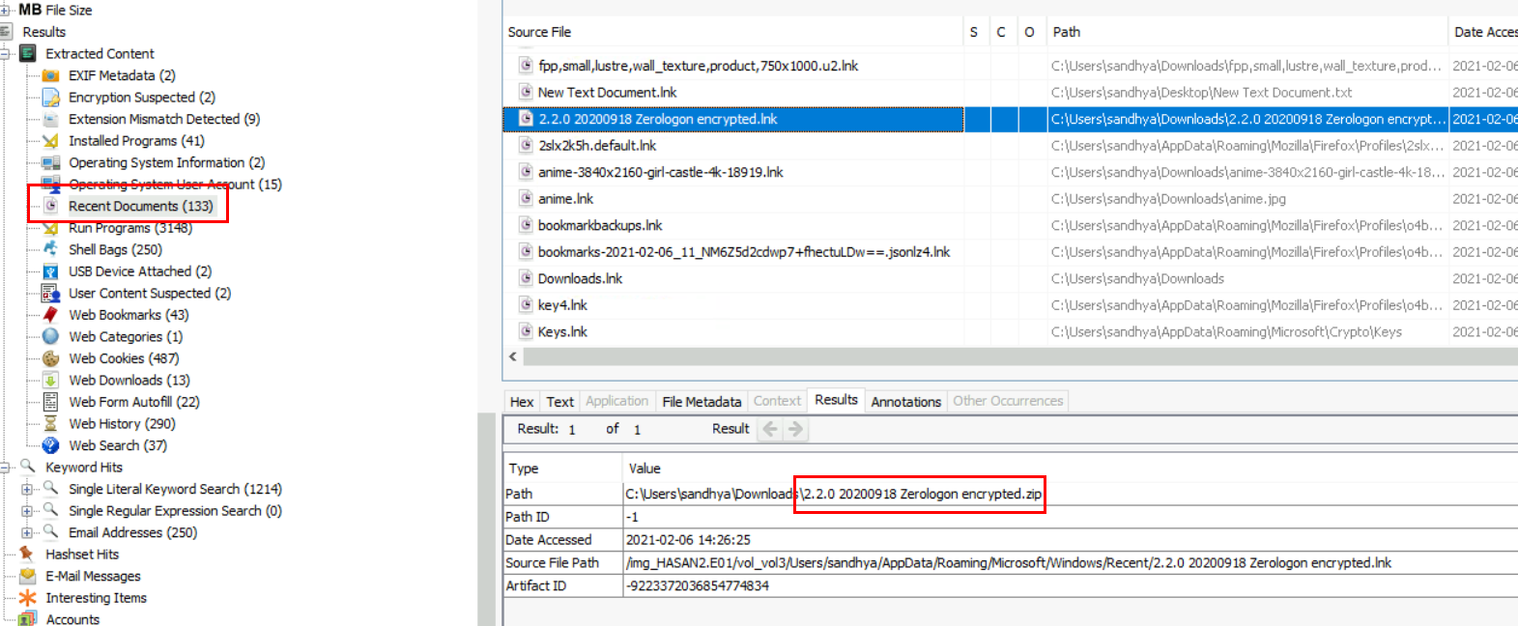Click the Web Downloads icon

(x=51, y=380)
